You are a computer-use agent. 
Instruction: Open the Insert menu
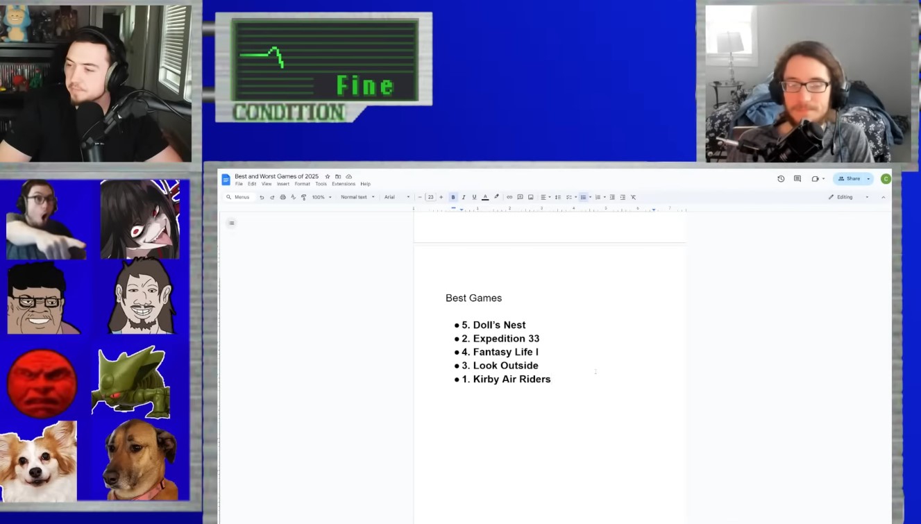click(283, 185)
